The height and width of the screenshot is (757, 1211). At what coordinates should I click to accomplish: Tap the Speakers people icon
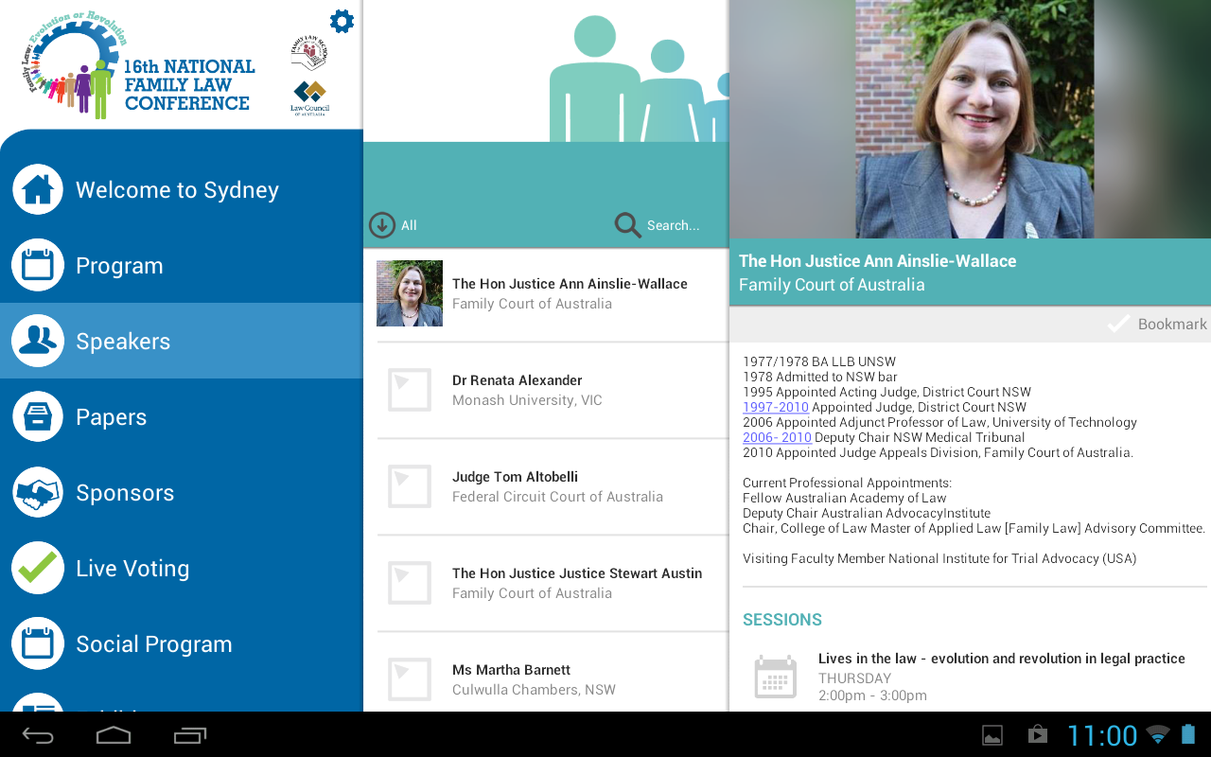(38, 341)
